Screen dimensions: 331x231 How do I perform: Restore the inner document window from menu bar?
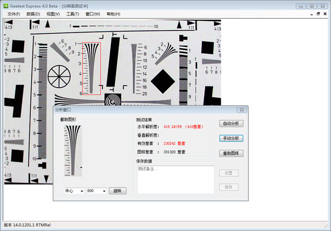pos(318,14)
